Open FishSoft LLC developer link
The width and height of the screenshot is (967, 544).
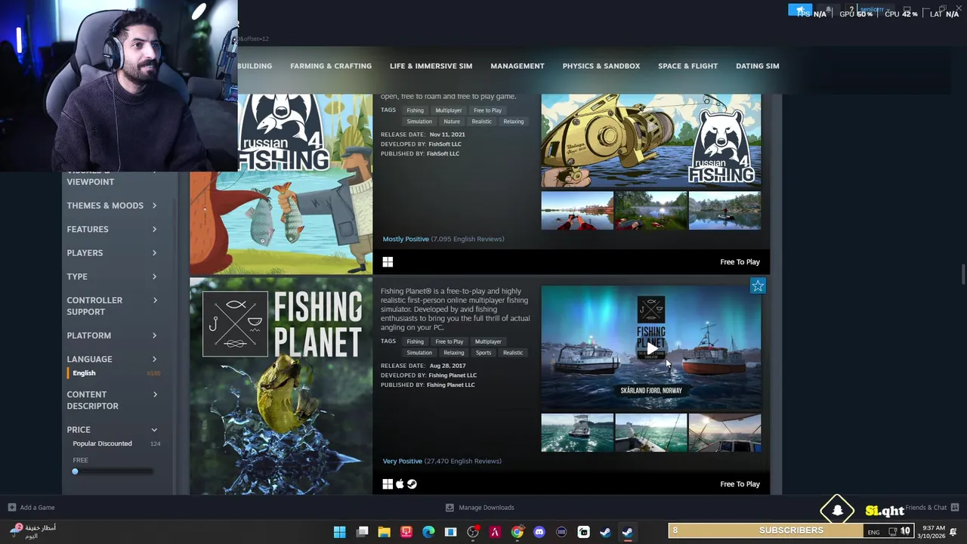445,144
